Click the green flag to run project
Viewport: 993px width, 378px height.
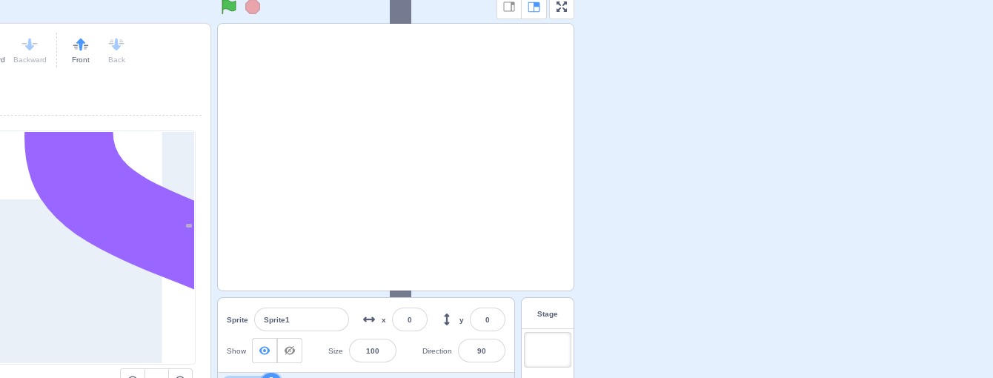pos(229,7)
